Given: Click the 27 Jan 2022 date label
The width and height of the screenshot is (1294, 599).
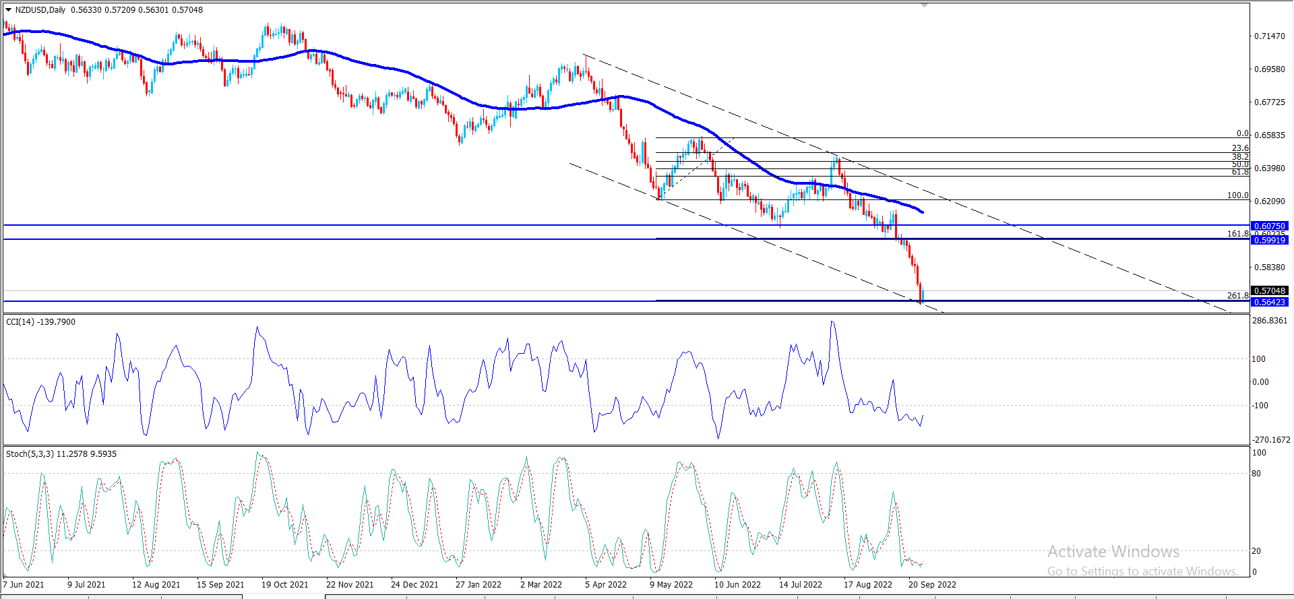Looking at the screenshot, I should 479,585.
